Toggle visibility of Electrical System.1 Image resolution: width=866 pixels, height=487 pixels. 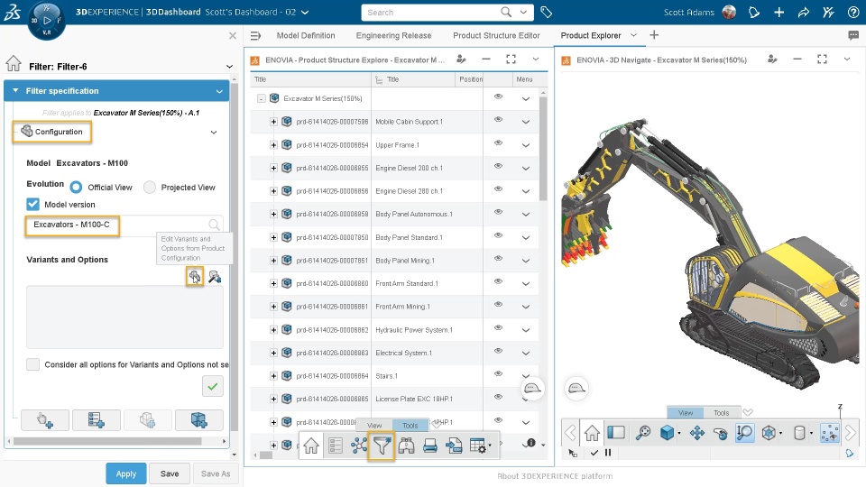tap(498, 351)
